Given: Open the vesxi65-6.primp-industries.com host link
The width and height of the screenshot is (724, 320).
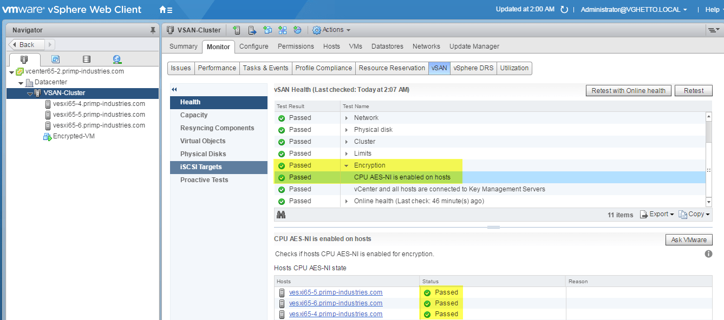Looking at the screenshot, I should (x=336, y=303).
